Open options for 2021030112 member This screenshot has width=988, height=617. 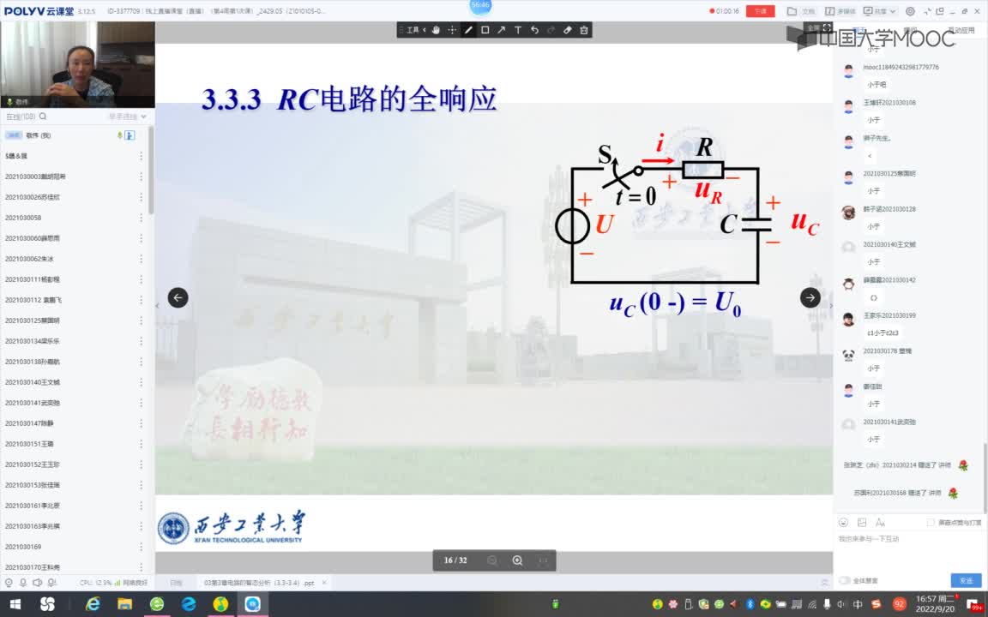(141, 300)
